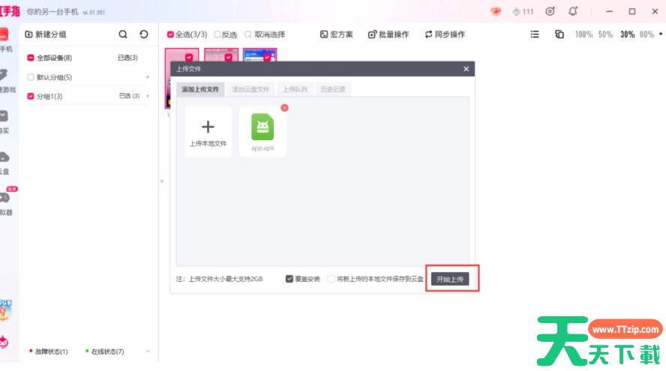Click the 已选(3) label in 全部设备 row

(127, 58)
